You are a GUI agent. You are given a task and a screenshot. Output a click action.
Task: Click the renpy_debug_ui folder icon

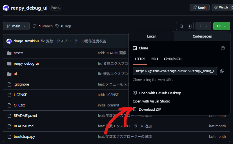9,64
